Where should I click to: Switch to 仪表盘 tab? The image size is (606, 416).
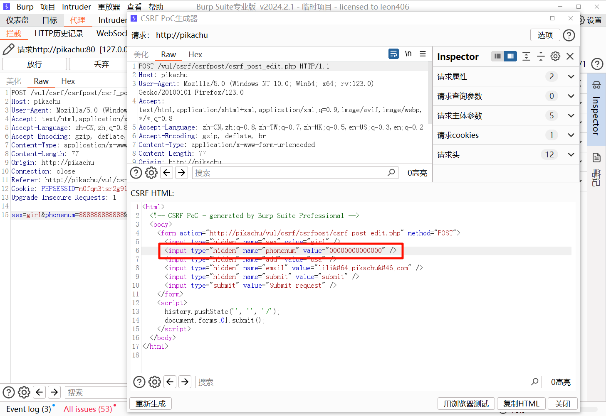[x=17, y=20]
